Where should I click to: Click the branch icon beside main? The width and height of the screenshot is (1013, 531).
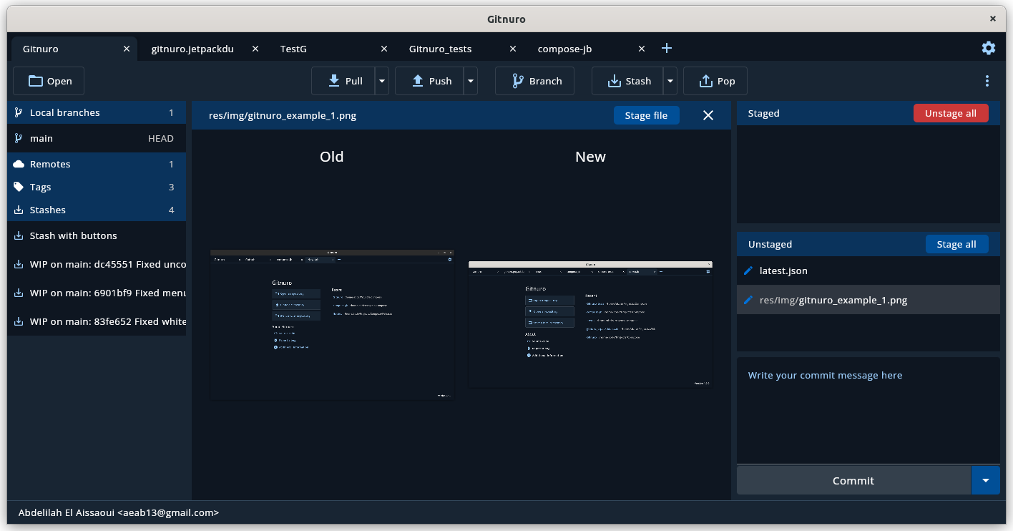coord(19,138)
